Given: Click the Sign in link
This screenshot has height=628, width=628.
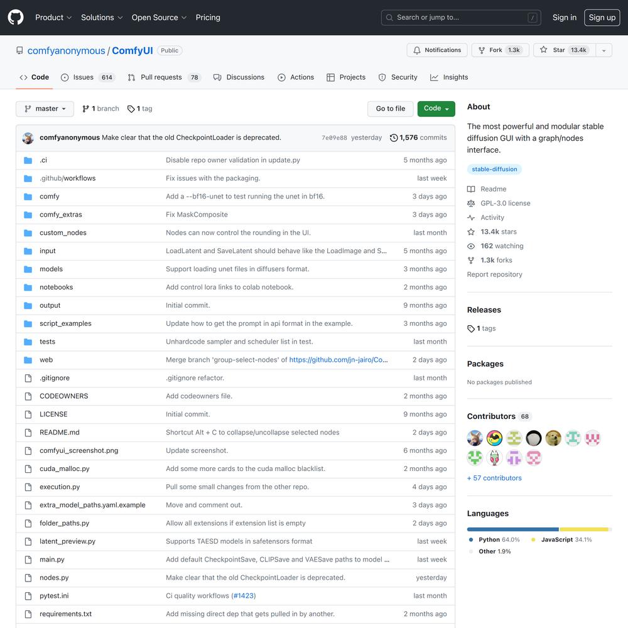Looking at the screenshot, I should pyautogui.click(x=565, y=18).
